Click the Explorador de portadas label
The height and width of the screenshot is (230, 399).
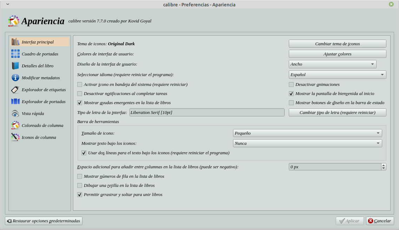44,102
